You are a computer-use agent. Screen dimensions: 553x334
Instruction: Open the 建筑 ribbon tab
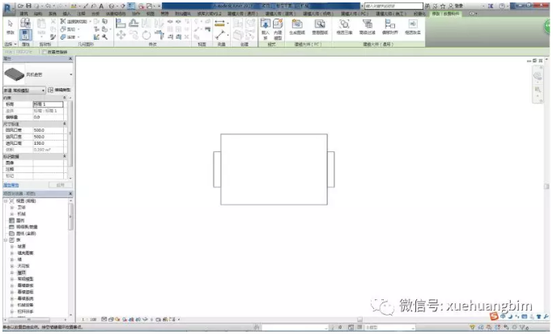coord(23,14)
